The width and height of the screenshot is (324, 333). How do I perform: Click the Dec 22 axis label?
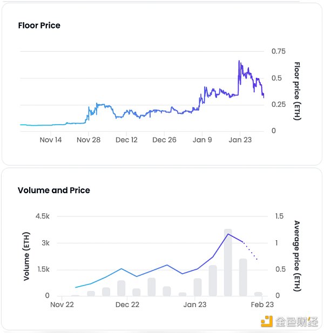127,305
